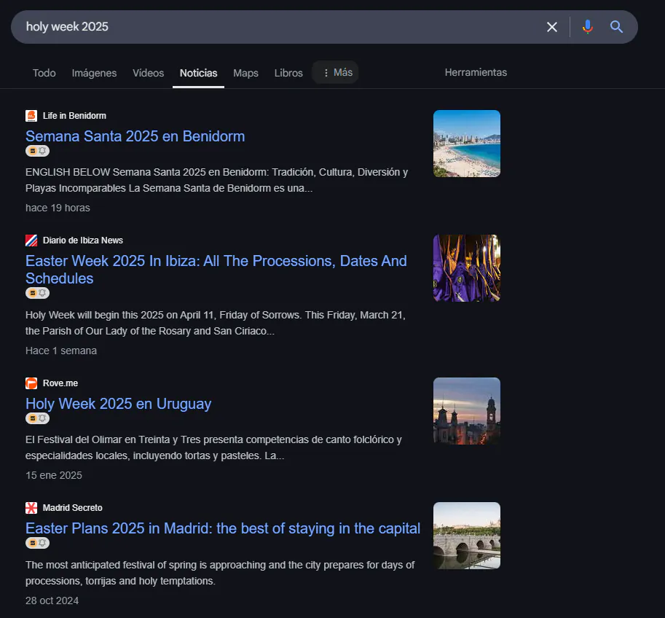Image resolution: width=665 pixels, height=618 pixels.
Task: Submit search using the magnifying glass icon
Action: click(x=616, y=27)
